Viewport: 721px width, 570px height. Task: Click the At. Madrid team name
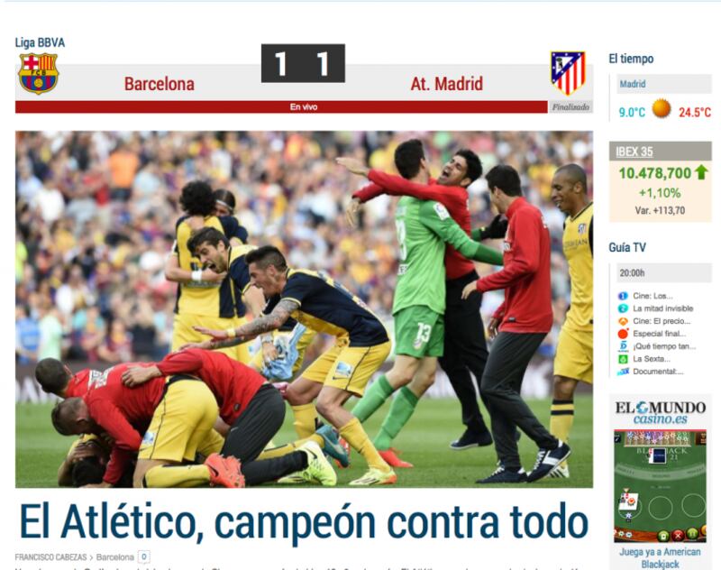[446, 84]
